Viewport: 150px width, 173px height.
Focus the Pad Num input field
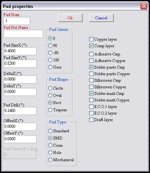(17, 21)
